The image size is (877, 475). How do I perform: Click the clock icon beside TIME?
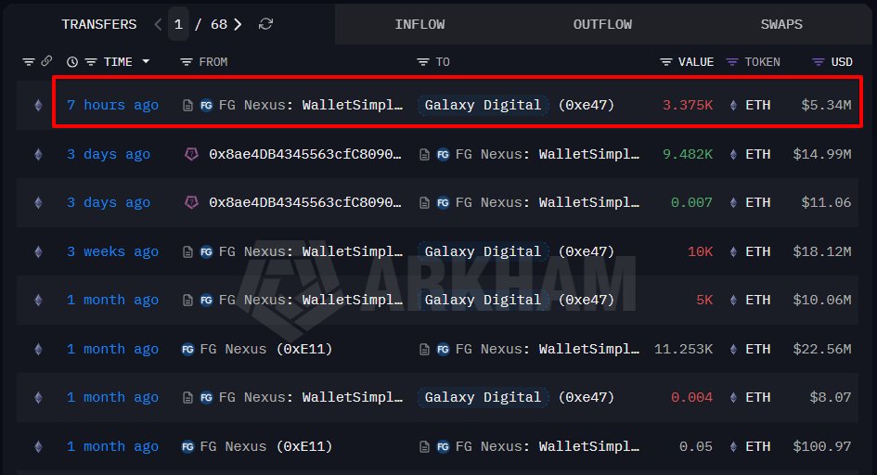pos(72,62)
